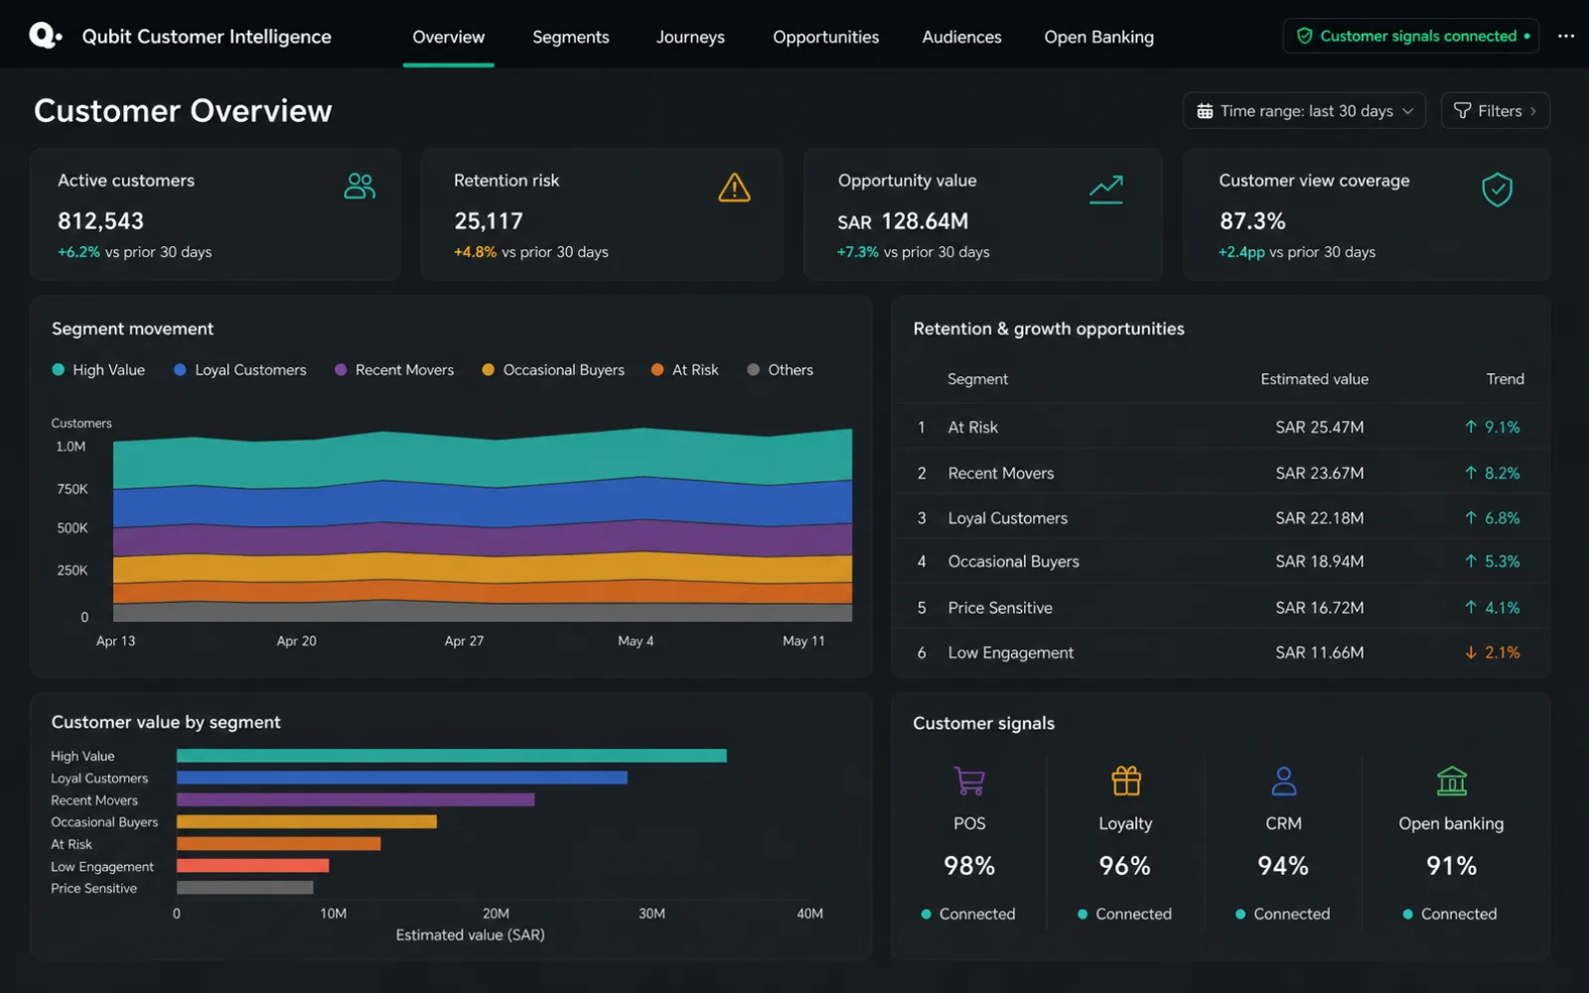Select the Price Sensitive opportunity row
This screenshot has width=1589, height=993.
coord(1221,607)
